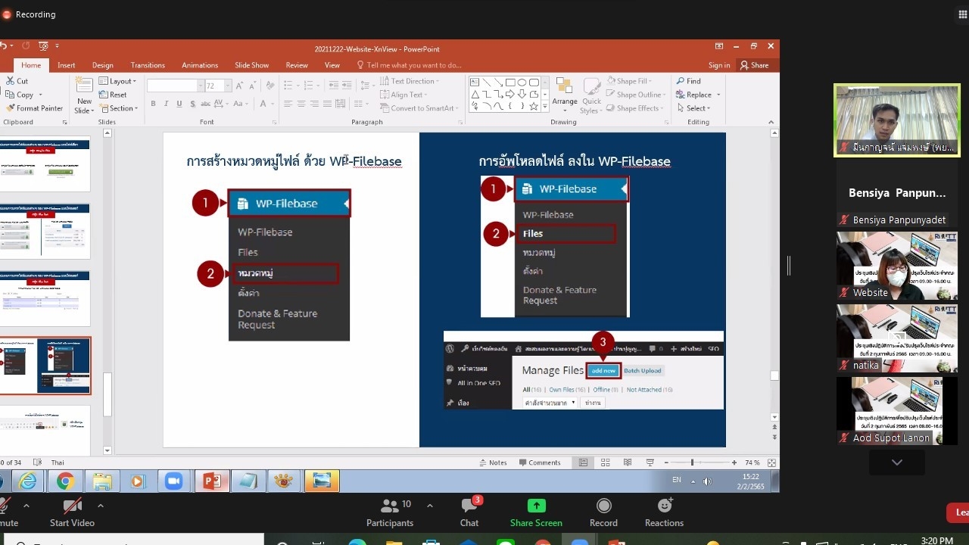
Task: Toggle Notes pane in status bar
Action: [493, 462]
